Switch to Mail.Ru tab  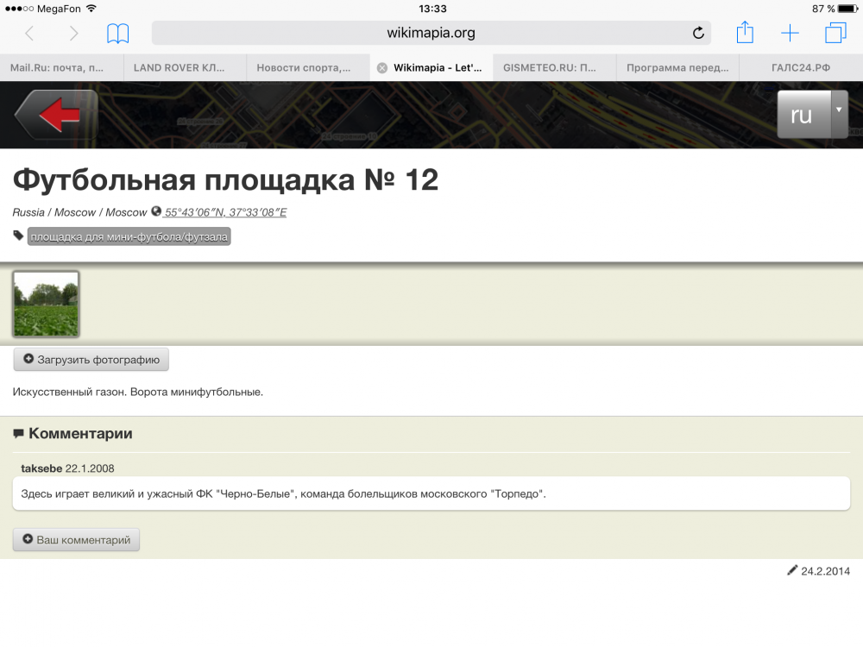62,67
